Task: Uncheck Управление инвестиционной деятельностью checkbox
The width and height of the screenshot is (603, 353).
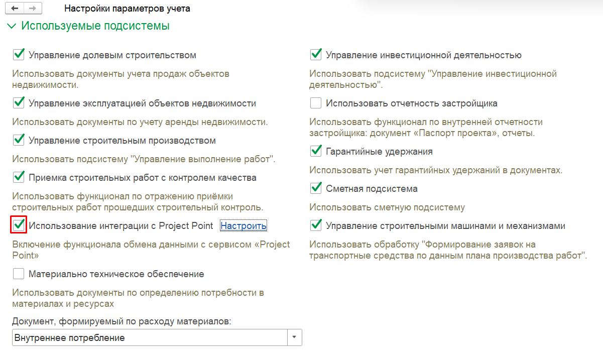Action: coord(316,55)
